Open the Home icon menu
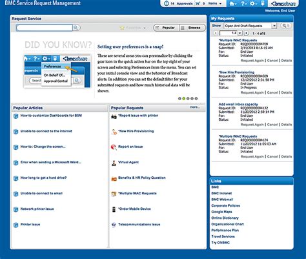 coord(233,3)
